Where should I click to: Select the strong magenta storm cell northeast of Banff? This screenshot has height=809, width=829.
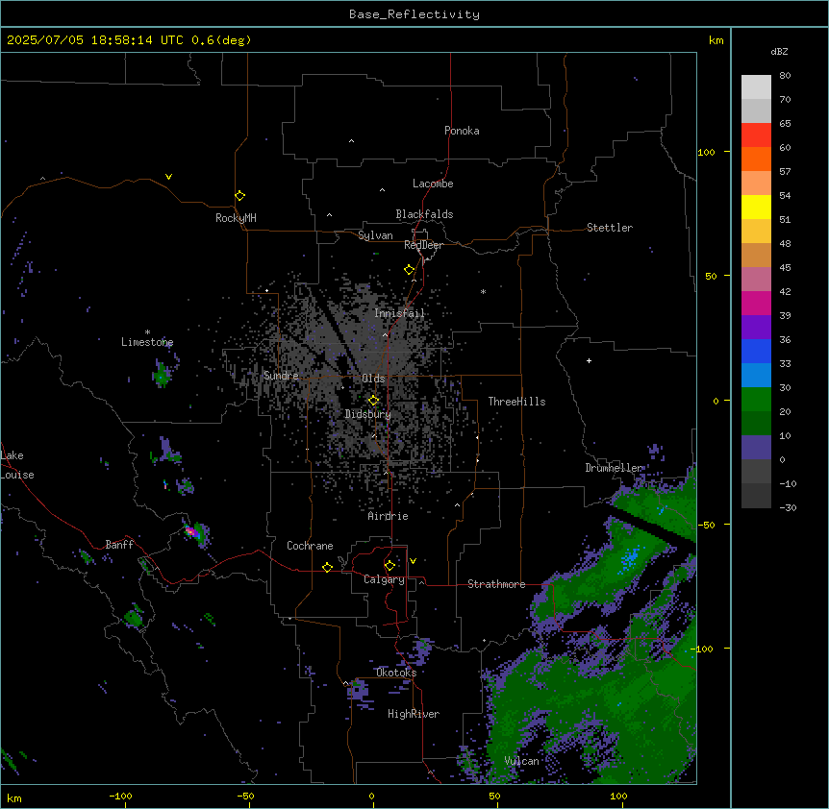pos(192,531)
